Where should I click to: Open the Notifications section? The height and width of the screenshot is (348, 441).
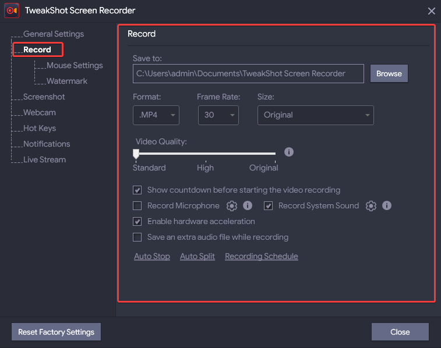(x=47, y=144)
